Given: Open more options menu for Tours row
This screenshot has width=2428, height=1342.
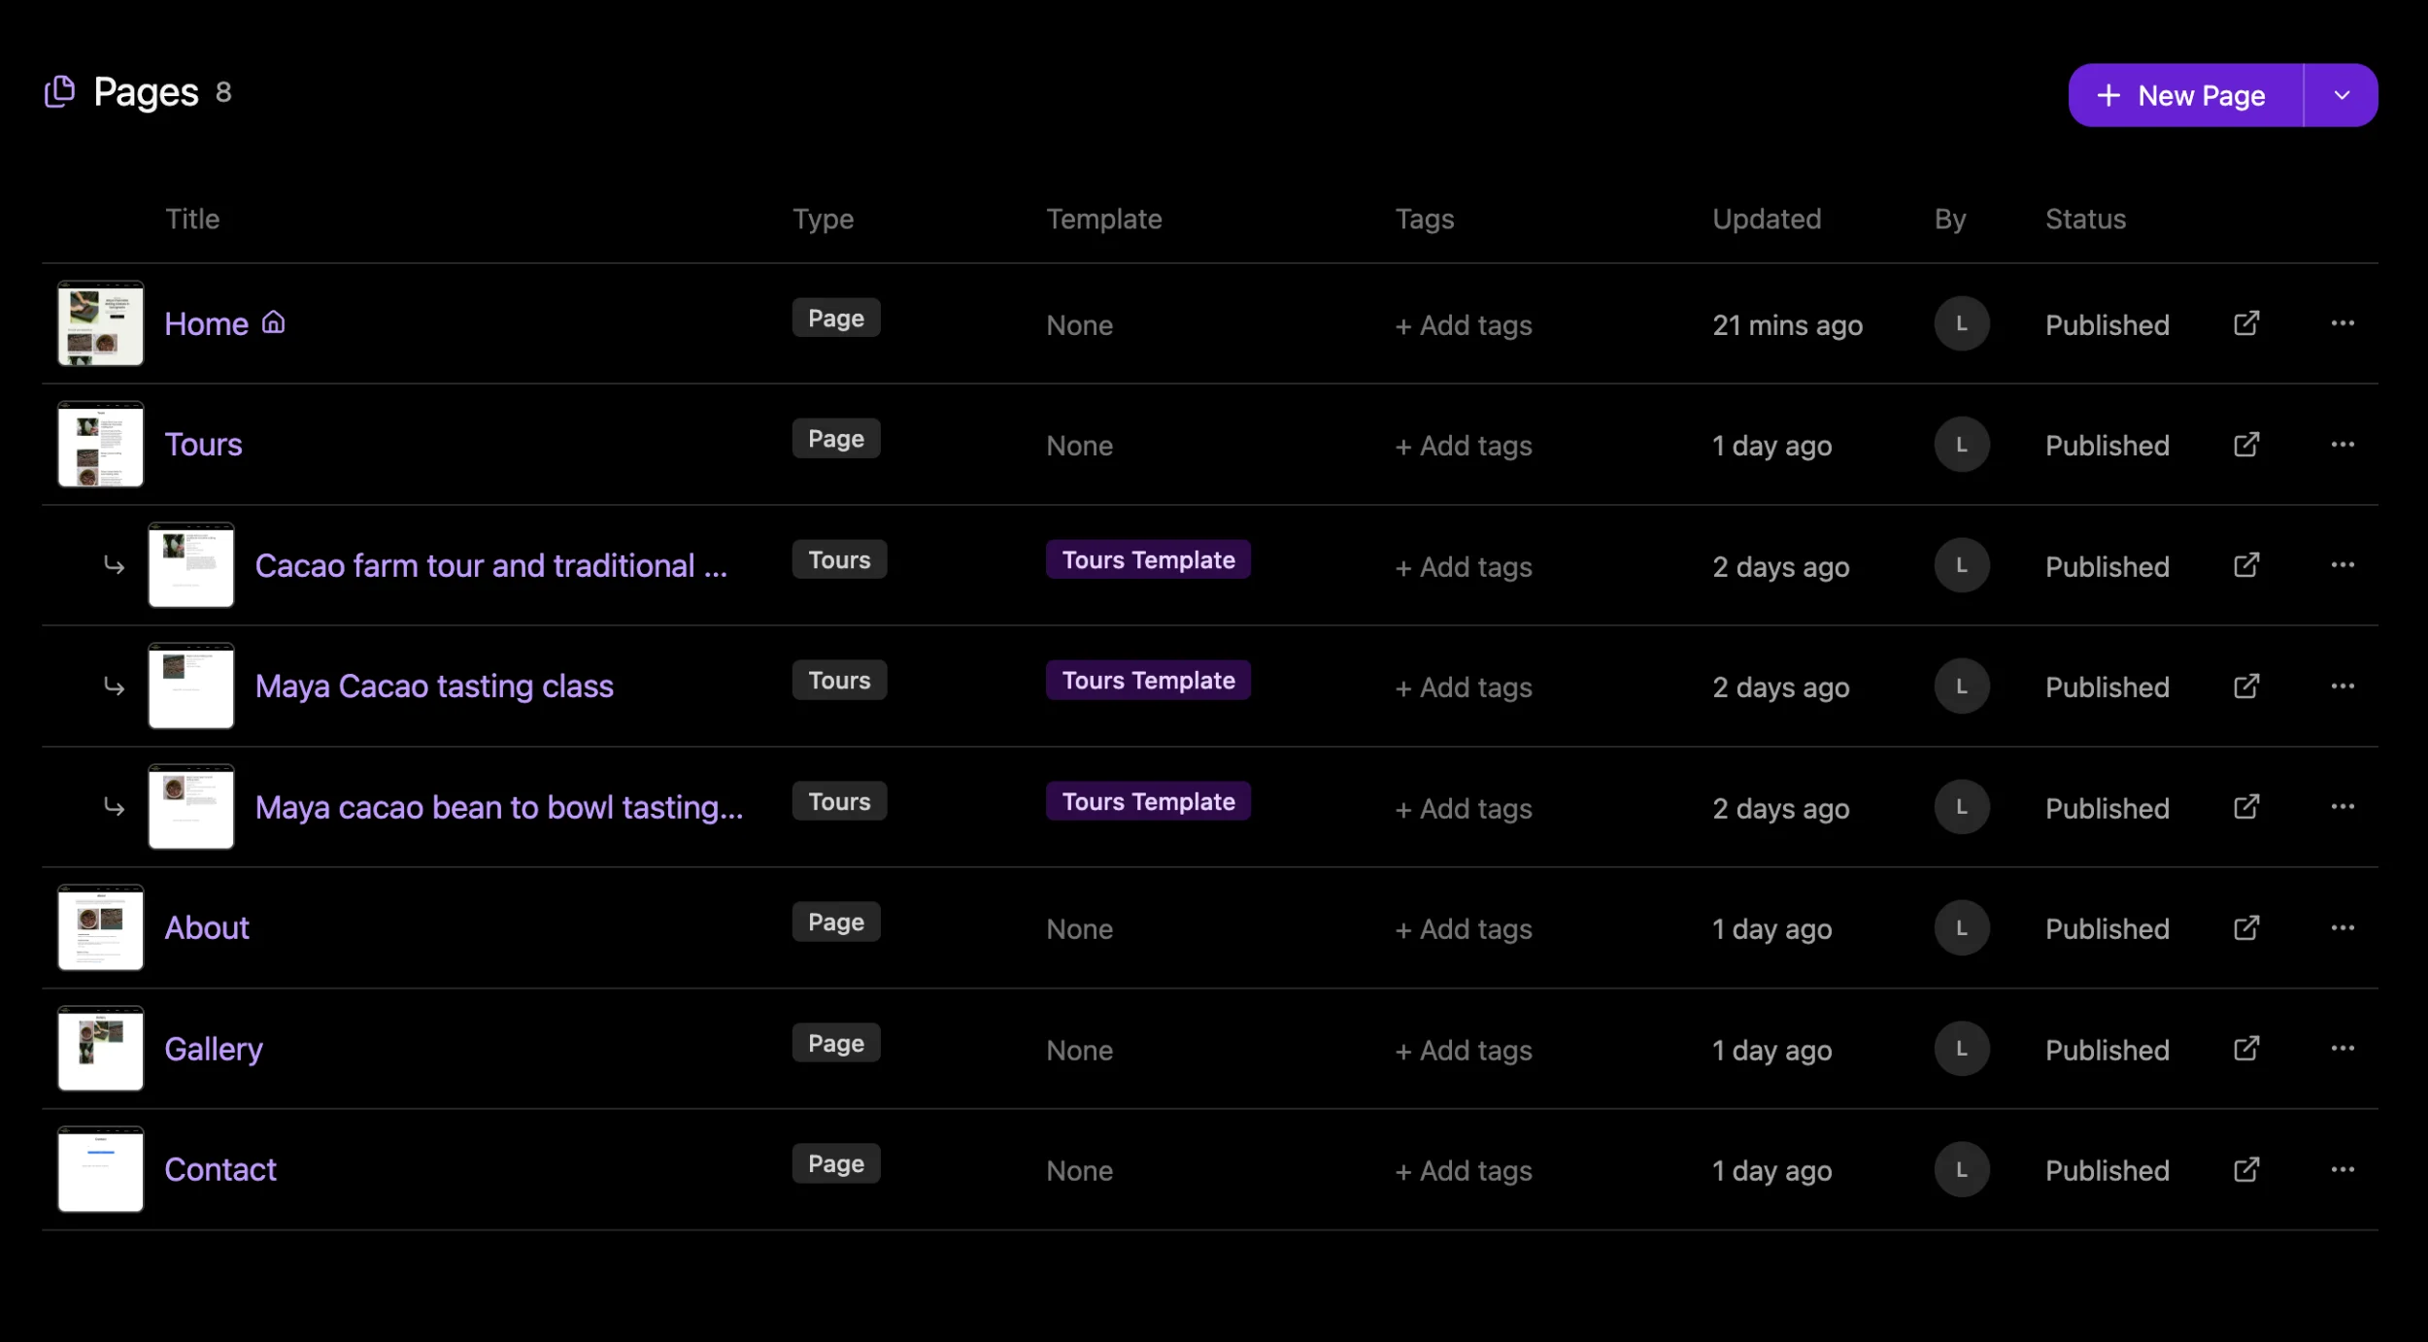Looking at the screenshot, I should point(2343,445).
